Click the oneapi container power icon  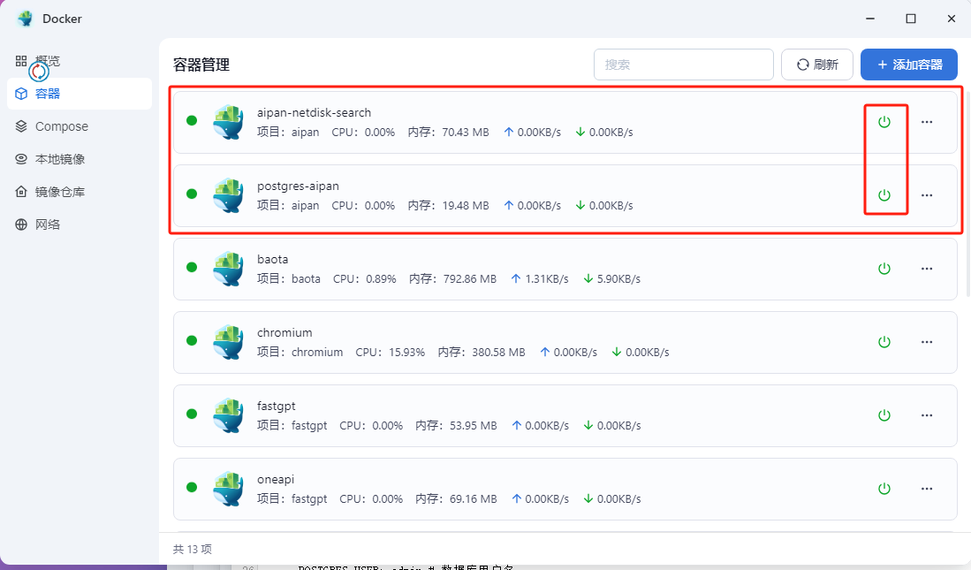884,489
